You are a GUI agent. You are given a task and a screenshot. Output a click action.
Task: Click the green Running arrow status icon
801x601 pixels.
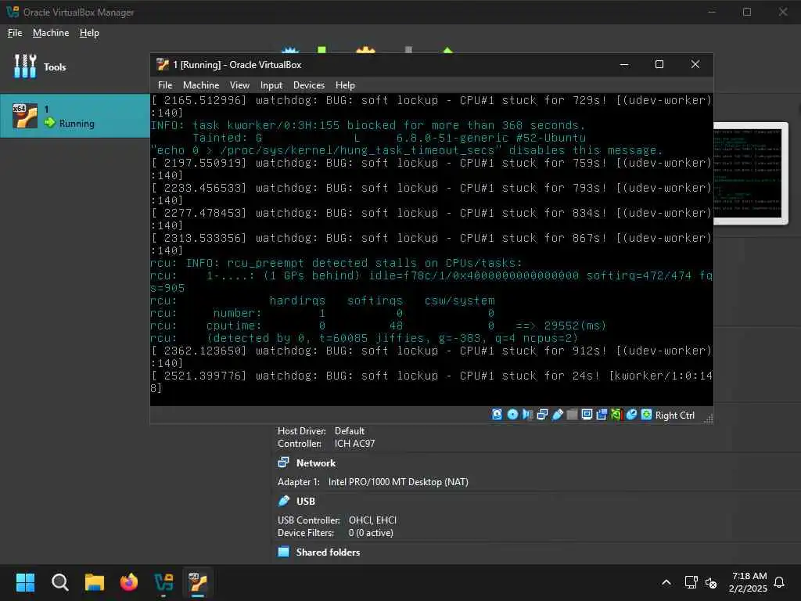click(49, 123)
